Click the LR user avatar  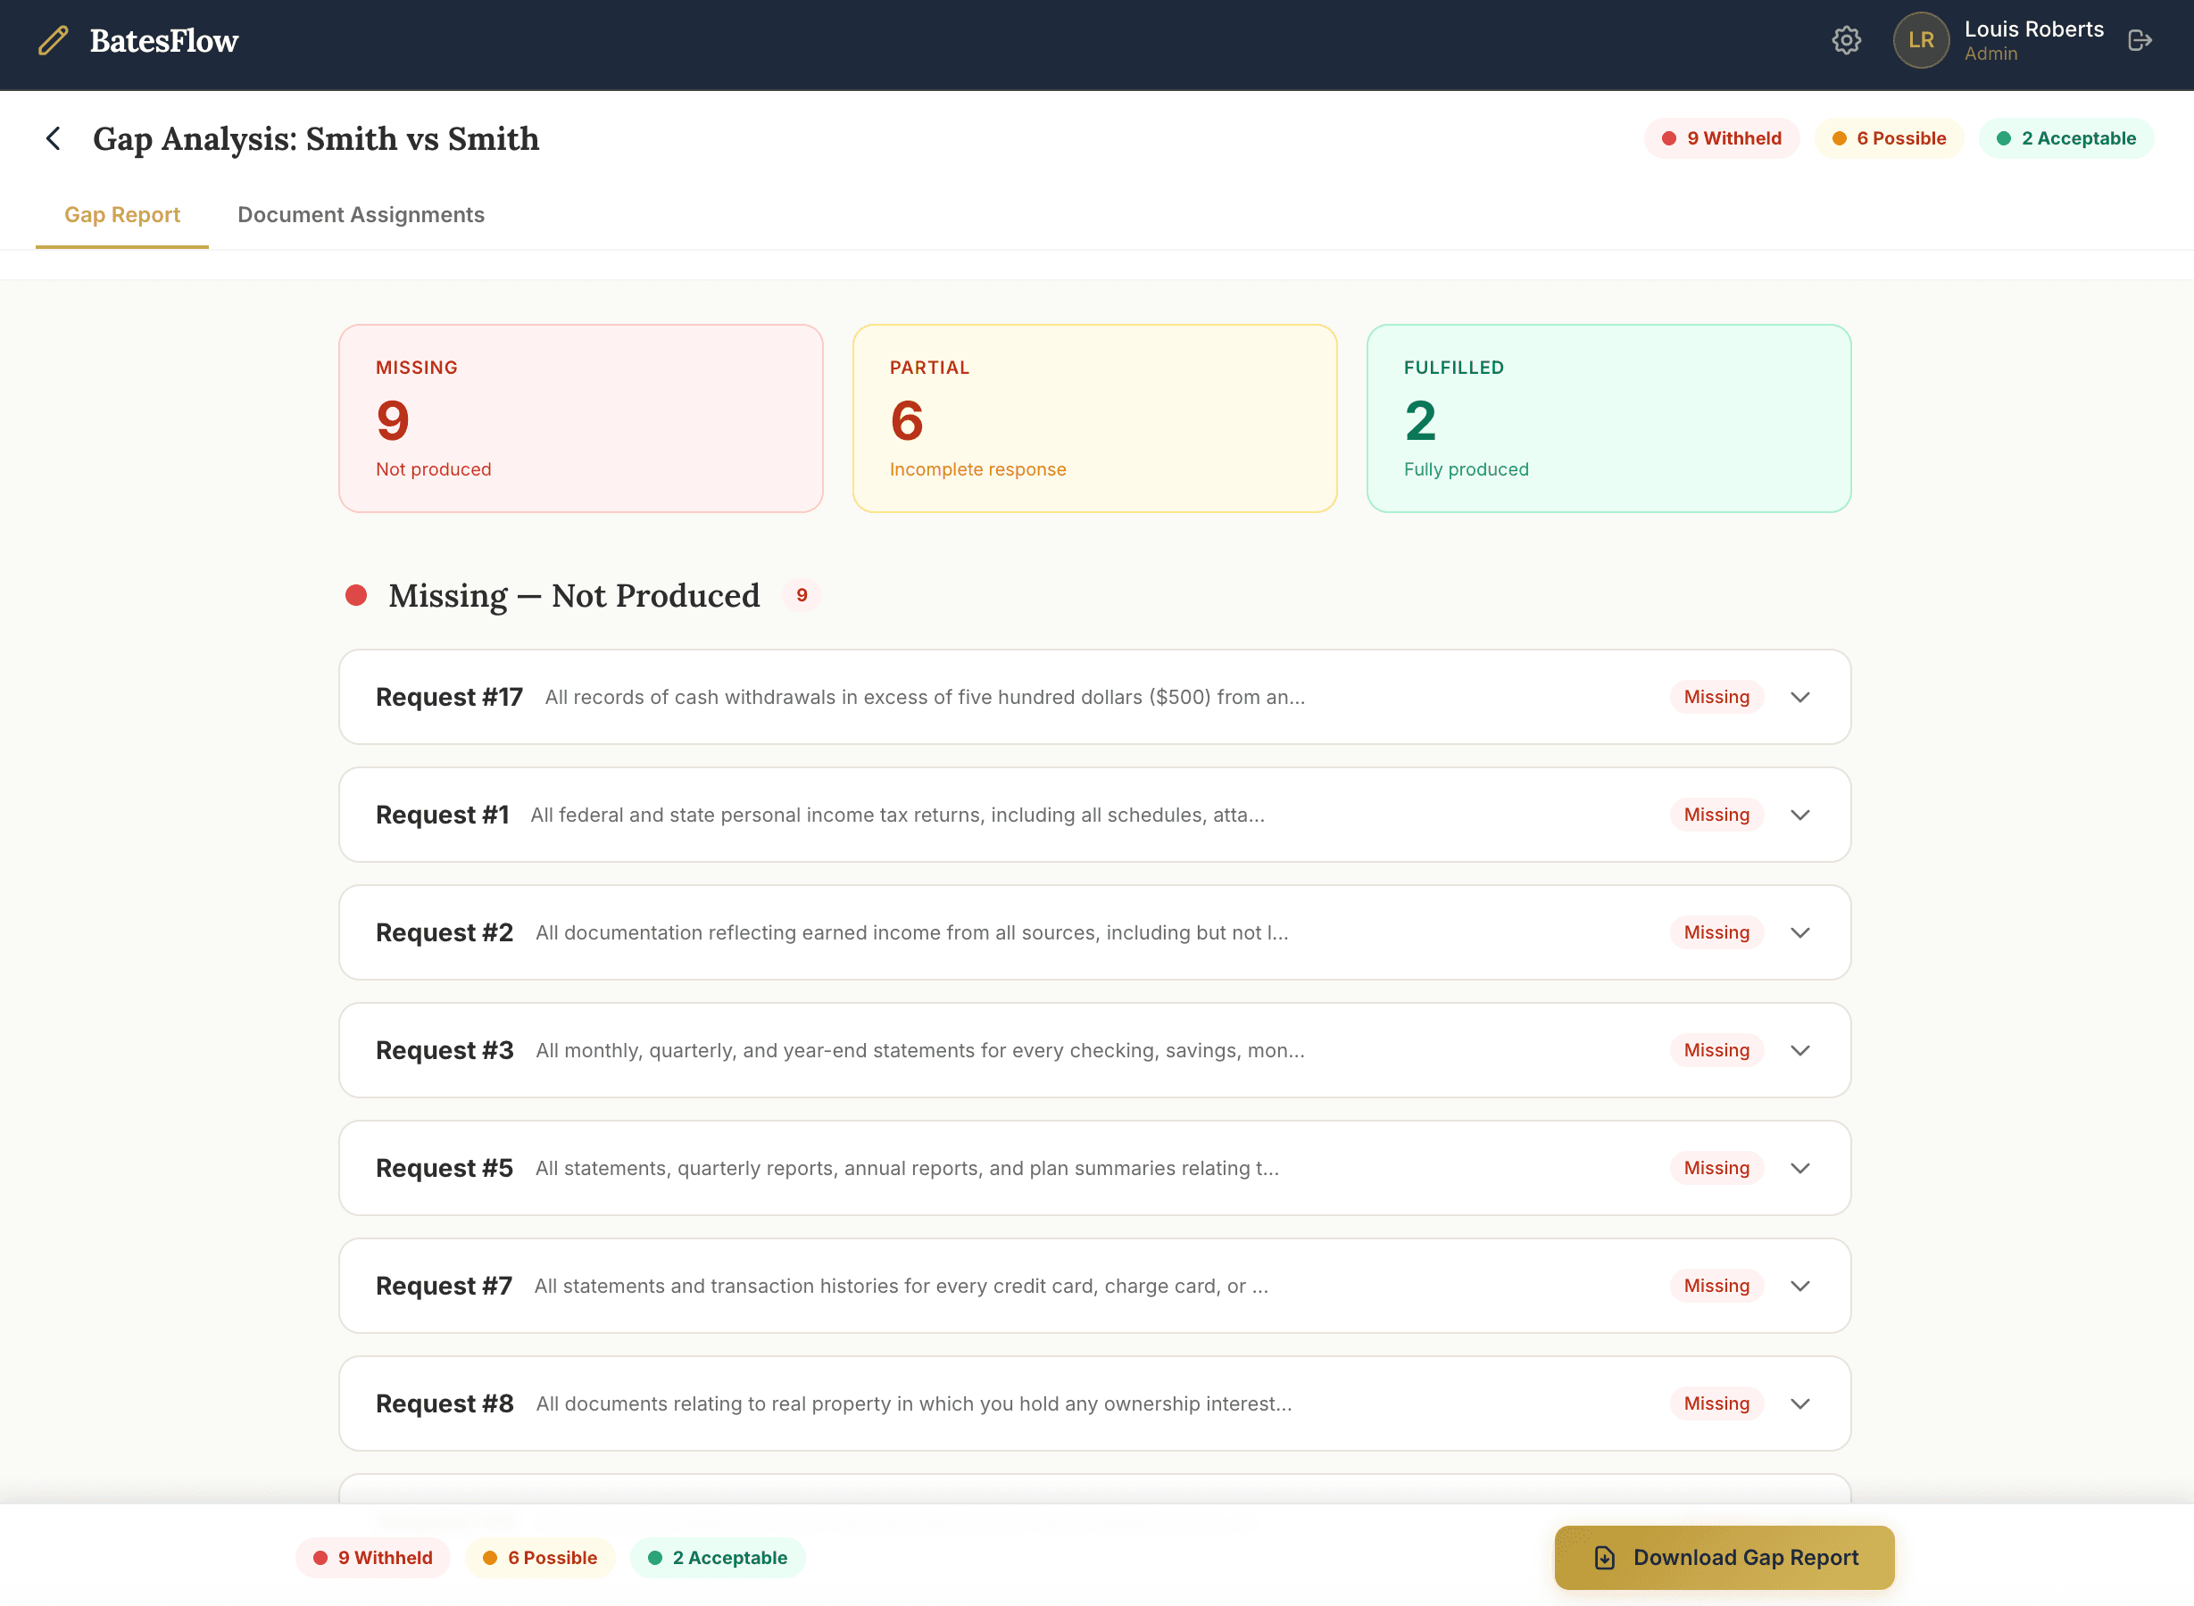(1920, 40)
